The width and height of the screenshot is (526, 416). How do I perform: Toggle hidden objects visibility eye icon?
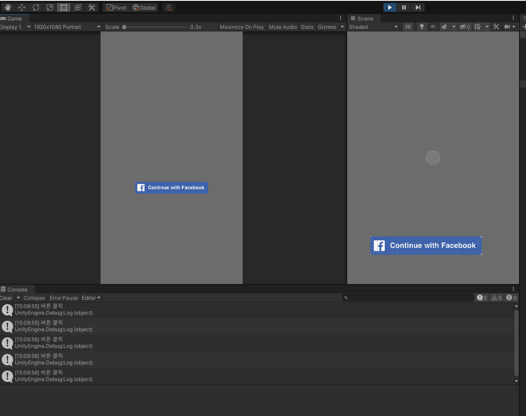[x=465, y=27]
